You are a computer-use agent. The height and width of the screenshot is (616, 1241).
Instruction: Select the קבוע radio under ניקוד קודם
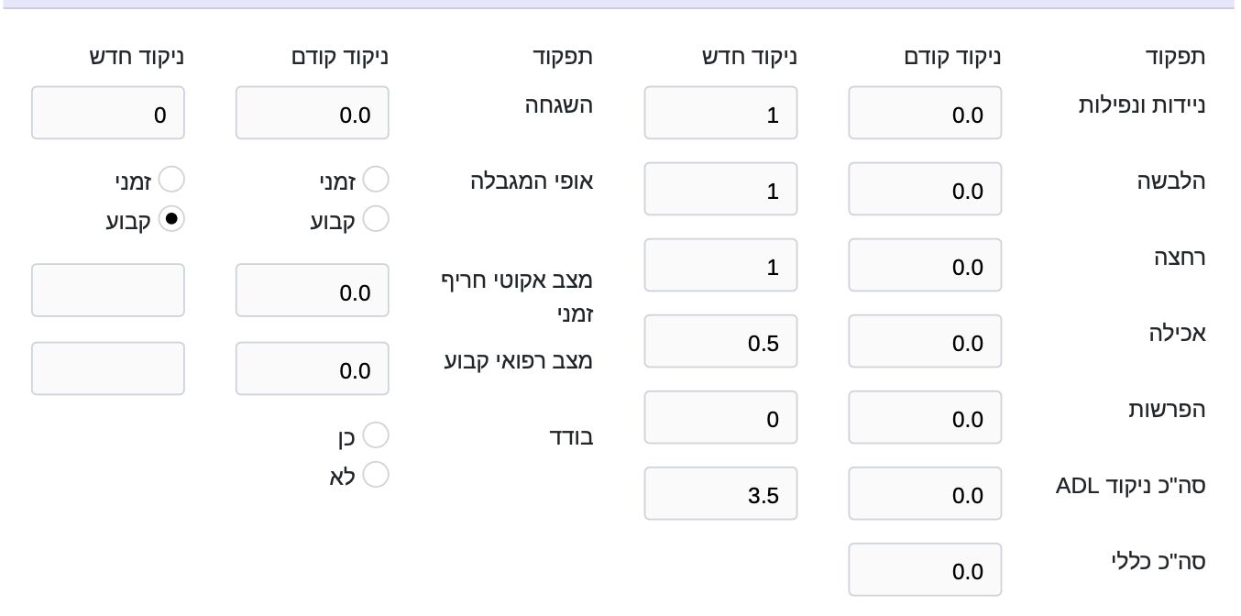coord(377,218)
